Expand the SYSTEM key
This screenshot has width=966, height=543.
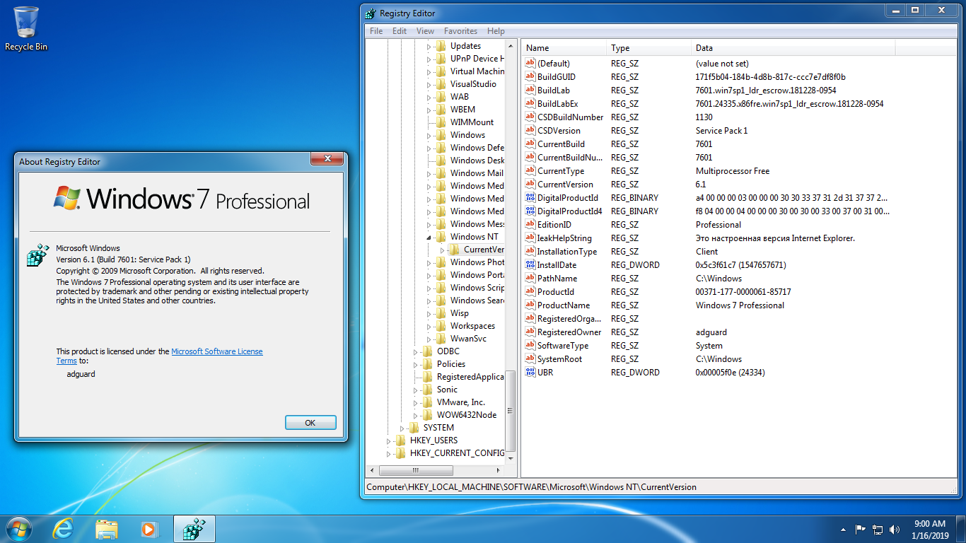pos(403,428)
